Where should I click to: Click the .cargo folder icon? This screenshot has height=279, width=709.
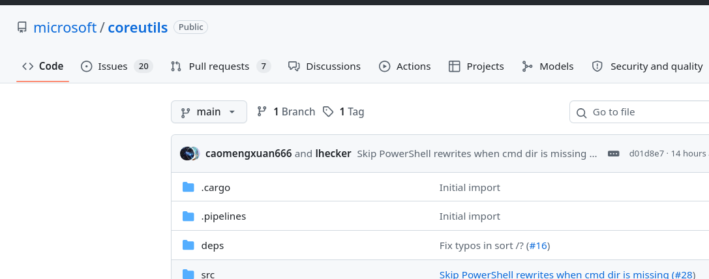[x=188, y=187]
